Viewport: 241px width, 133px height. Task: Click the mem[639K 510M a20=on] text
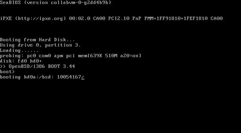(109, 56)
